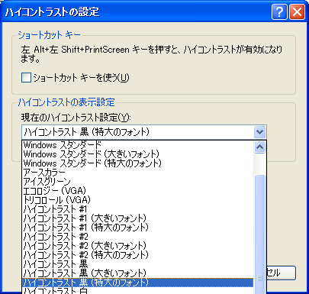Select ハイコントラスト 黒 (大きいフォント)

(x=137, y=273)
